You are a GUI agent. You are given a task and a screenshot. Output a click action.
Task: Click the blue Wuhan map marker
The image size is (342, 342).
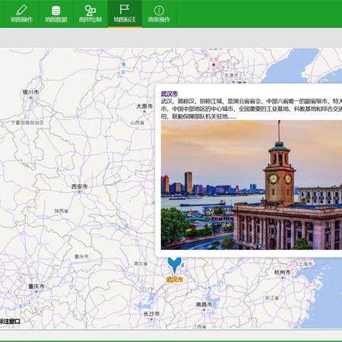(x=174, y=265)
